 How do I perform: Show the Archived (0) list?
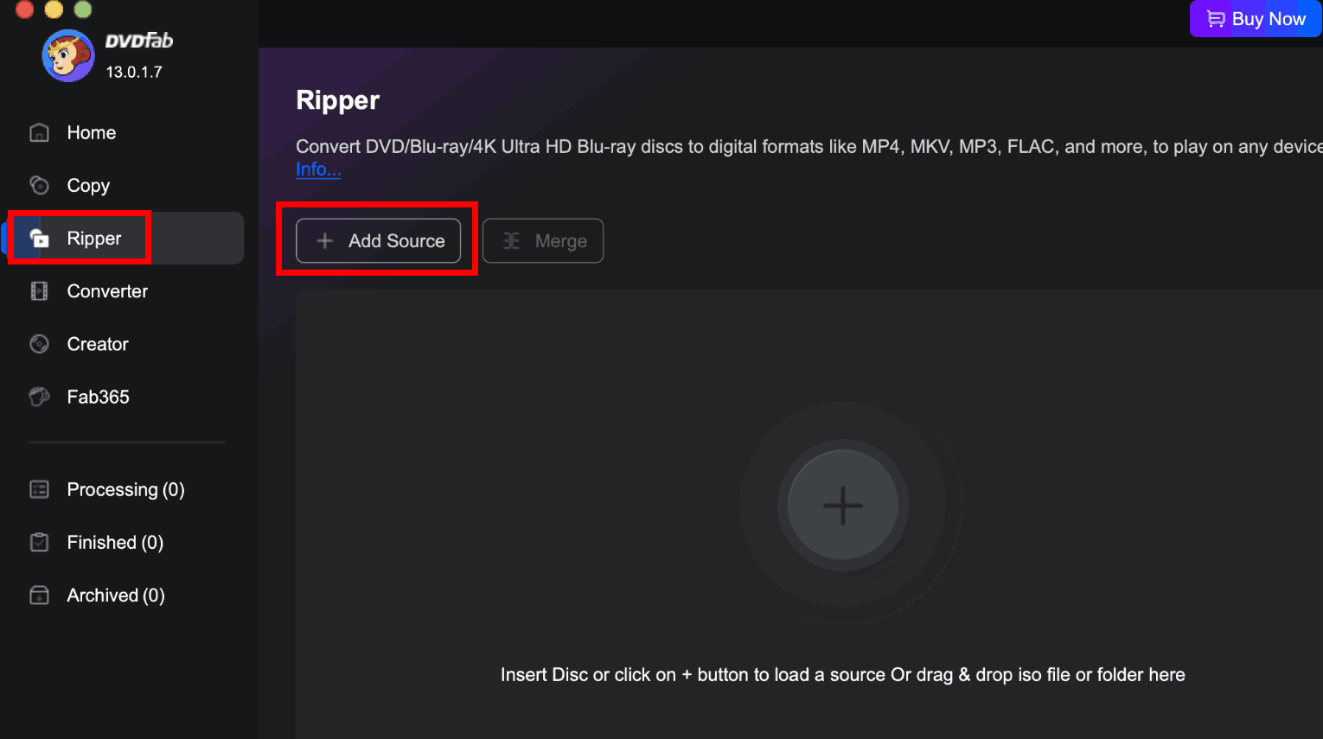point(116,595)
